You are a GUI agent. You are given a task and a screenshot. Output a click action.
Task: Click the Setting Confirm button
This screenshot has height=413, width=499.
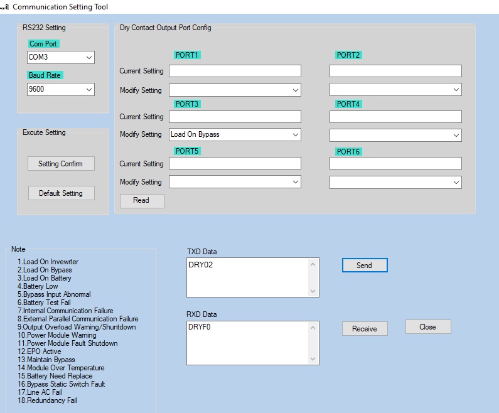(61, 164)
